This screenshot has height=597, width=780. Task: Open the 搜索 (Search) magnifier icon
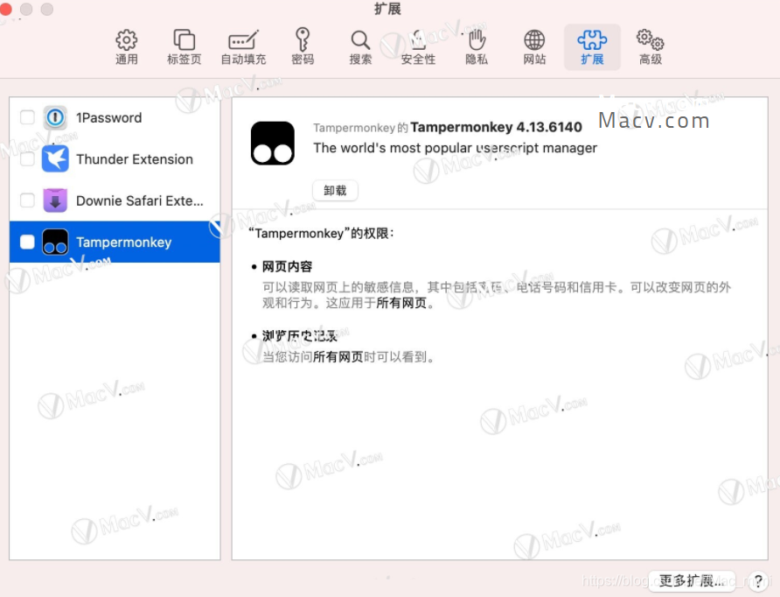360,40
